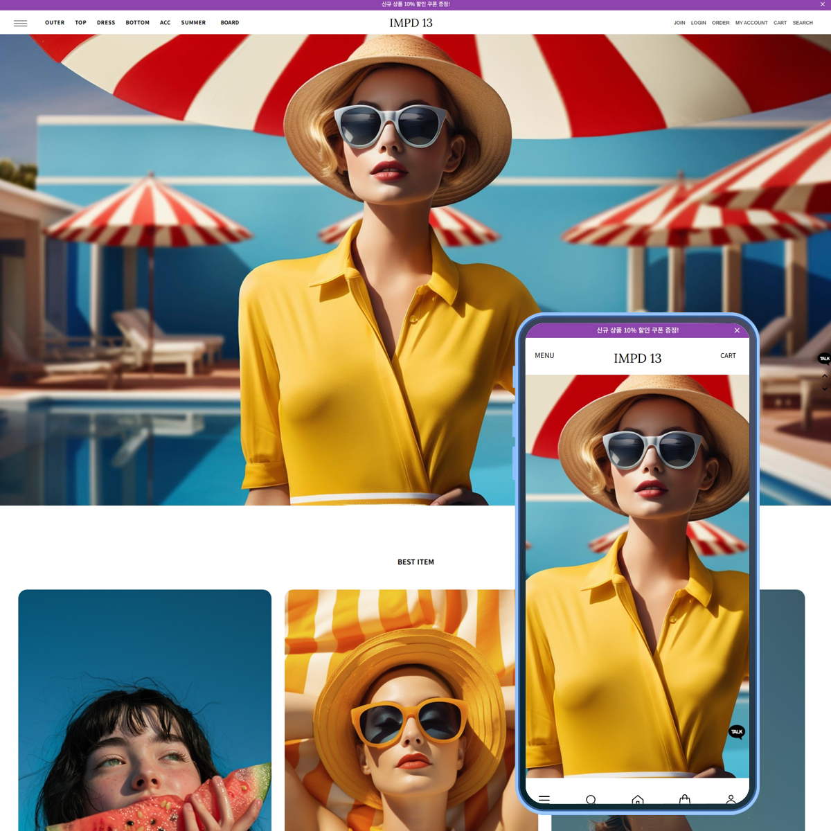
Task: Tap MENU in the phone preview header
Action: coord(544,355)
